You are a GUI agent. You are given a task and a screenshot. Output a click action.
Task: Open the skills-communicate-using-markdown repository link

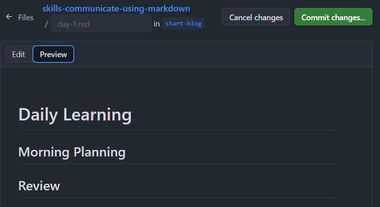tap(116, 9)
